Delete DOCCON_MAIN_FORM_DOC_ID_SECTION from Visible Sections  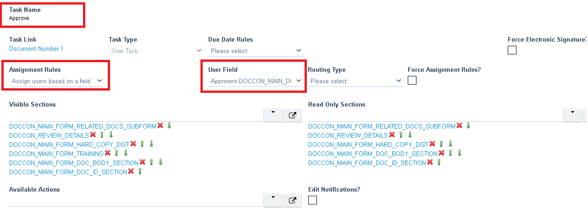click(131, 171)
